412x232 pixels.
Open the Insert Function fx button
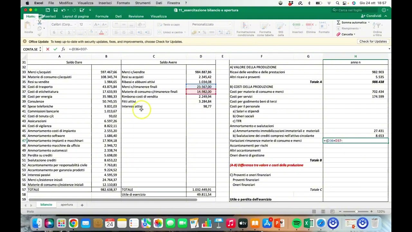point(63,49)
